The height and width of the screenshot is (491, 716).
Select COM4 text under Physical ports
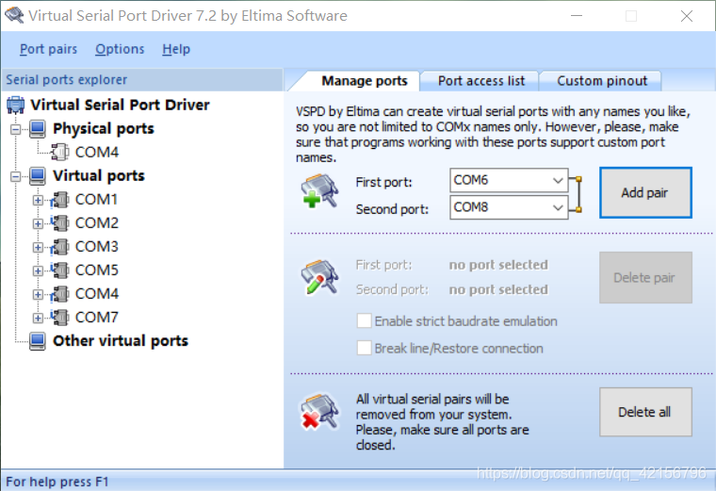pyautogui.click(x=97, y=152)
